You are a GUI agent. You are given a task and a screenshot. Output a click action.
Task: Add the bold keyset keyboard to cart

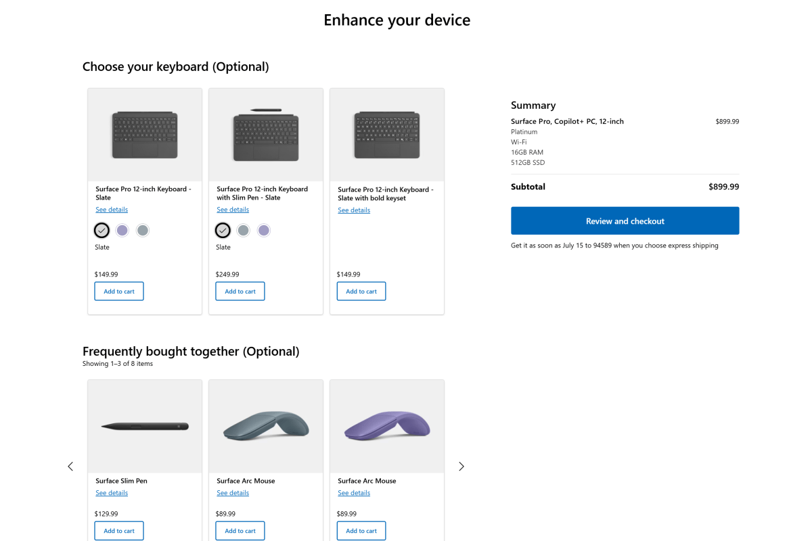pyautogui.click(x=361, y=291)
